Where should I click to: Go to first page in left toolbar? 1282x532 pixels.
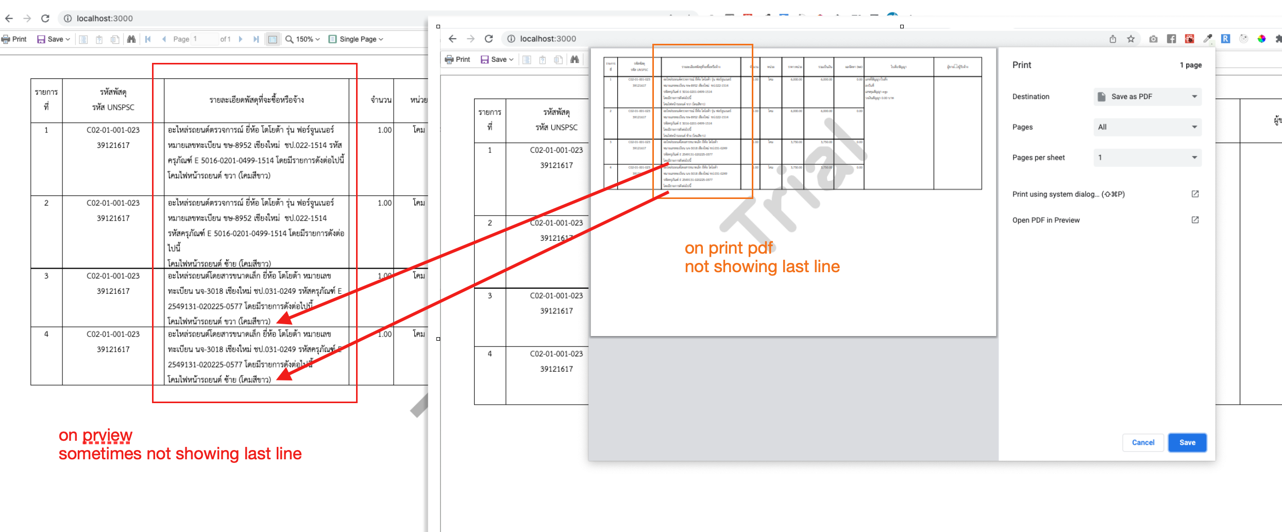point(148,39)
